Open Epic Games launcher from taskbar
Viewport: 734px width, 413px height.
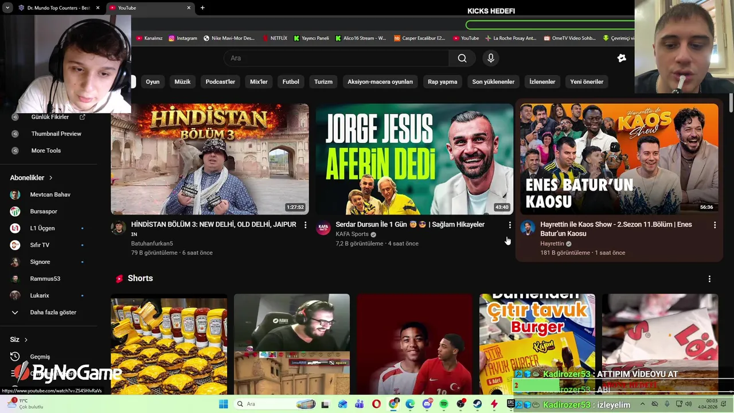point(511,404)
